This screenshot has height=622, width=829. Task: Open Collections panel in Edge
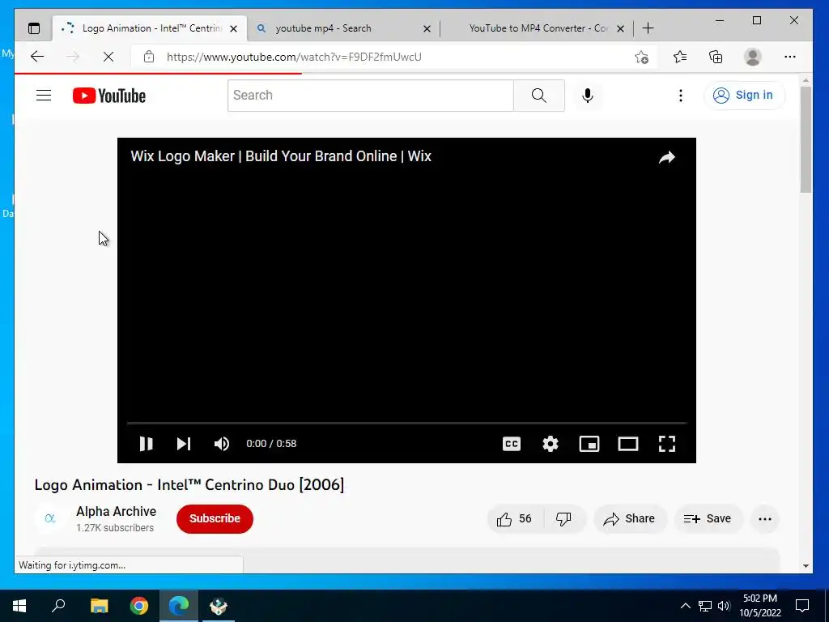pos(716,57)
